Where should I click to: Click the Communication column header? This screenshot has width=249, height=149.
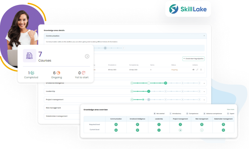click(x=116, y=119)
